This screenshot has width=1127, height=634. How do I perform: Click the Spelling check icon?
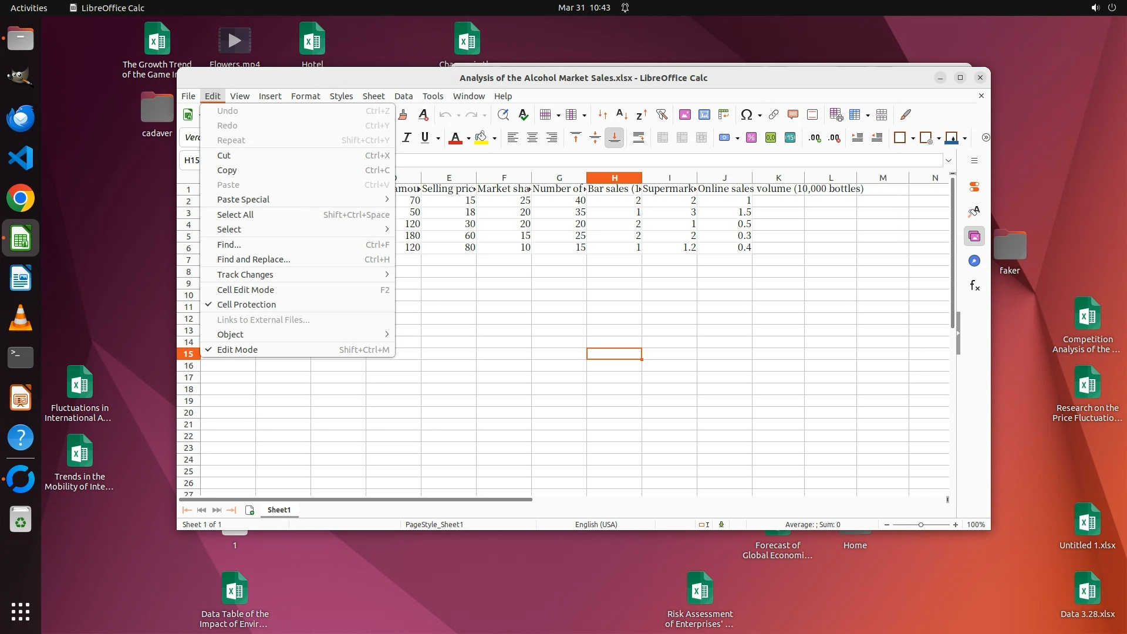523,115
